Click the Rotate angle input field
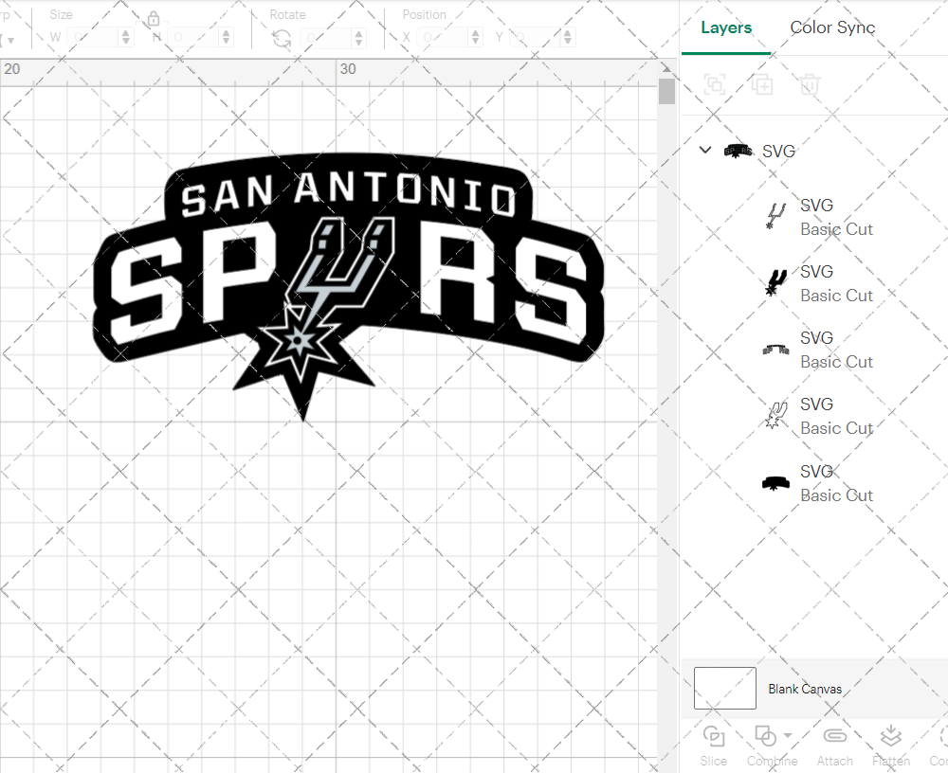948x773 pixels. pyautogui.click(x=326, y=38)
